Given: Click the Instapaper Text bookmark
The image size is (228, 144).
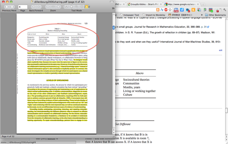Looking at the screenshot, I should [x=129, y=15].
